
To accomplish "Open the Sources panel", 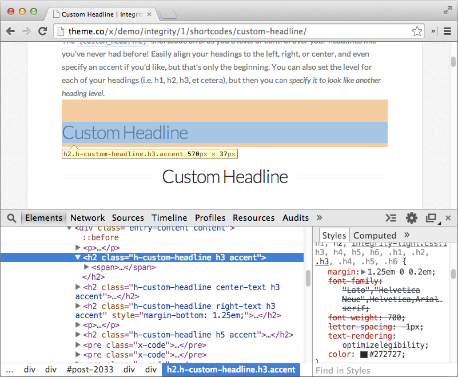I will pos(128,218).
